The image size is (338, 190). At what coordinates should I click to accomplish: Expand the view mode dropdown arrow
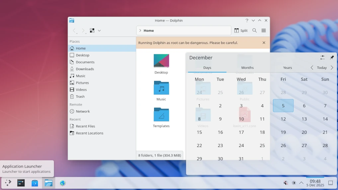99,30
